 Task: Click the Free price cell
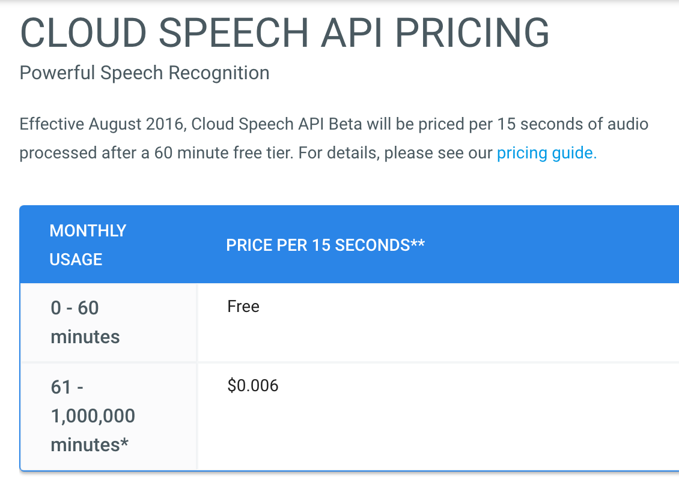243,307
